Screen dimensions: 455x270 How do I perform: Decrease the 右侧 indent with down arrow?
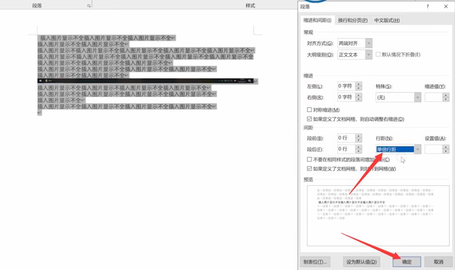[x=359, y=99]
